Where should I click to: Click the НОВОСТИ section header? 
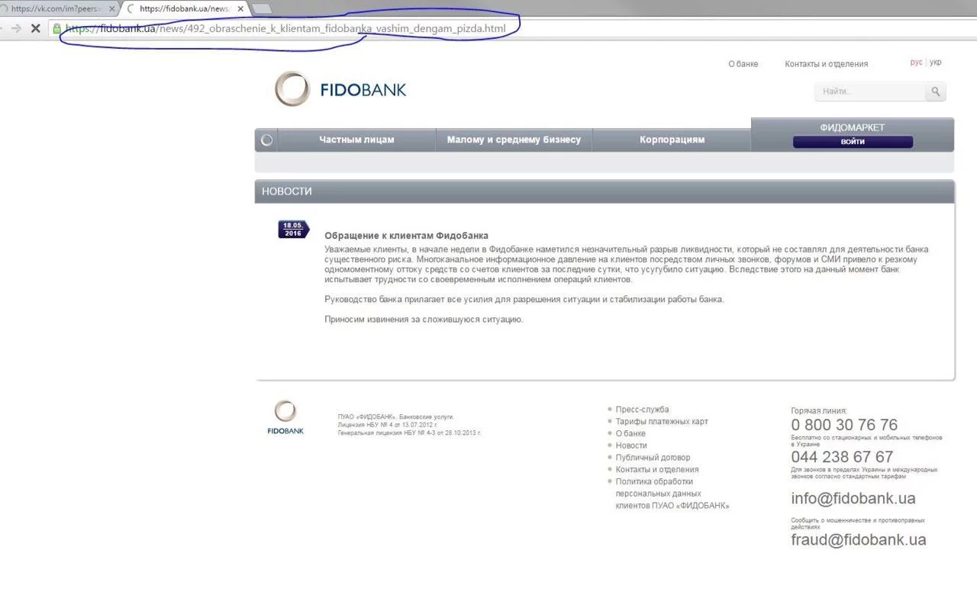pyautogui.click(x=605, y=191)
